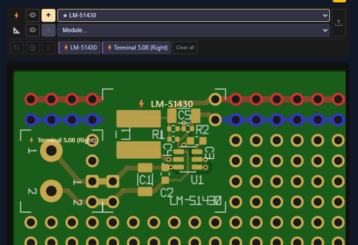Toggle visibility eye for the LM-51430 row
This screenshot has height=245, width=358.
coord(32,15)
